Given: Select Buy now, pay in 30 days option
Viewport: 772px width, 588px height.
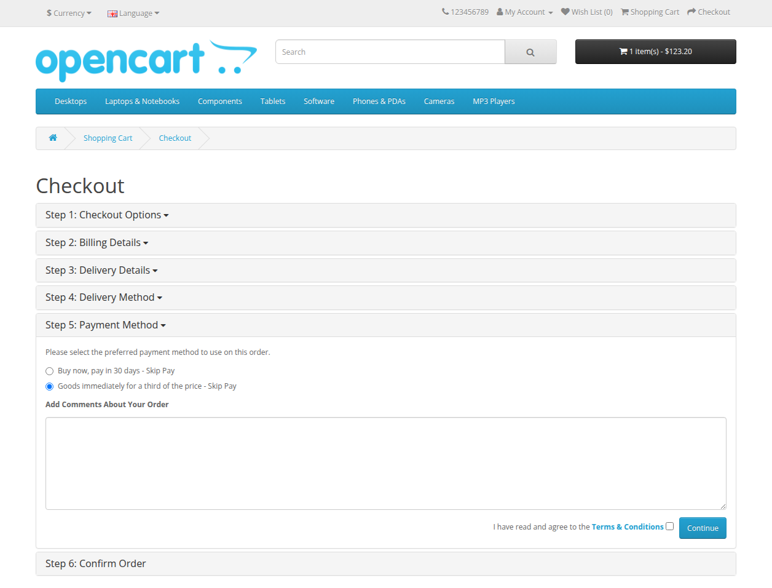Looking at the screenshot, I should (x=50, y=371).
